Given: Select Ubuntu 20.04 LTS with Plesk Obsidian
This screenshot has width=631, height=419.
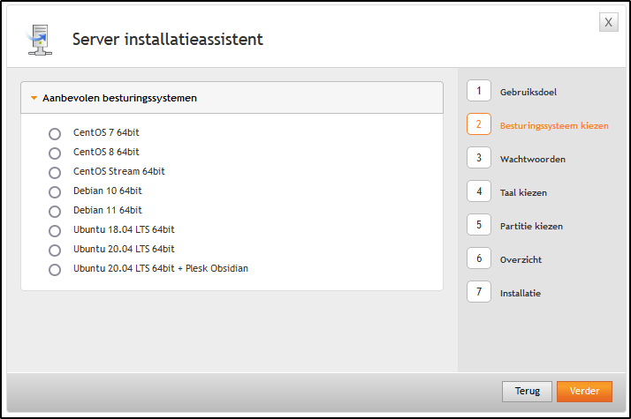Looking at the screenshot, I should (x=55, y=270).
